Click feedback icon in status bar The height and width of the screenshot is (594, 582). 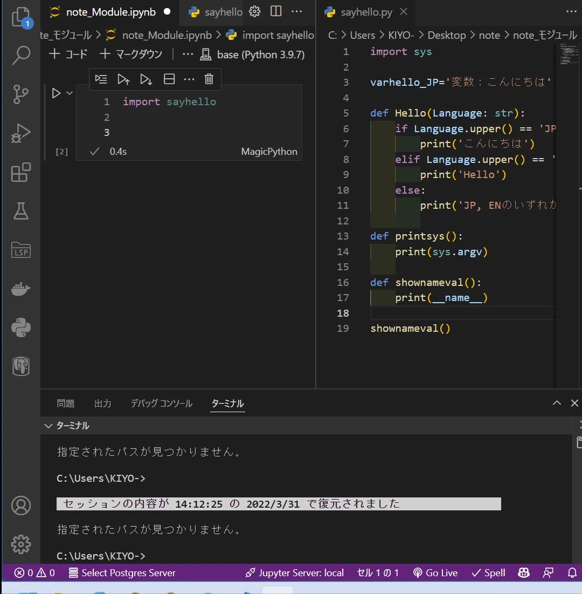[548, 573]
